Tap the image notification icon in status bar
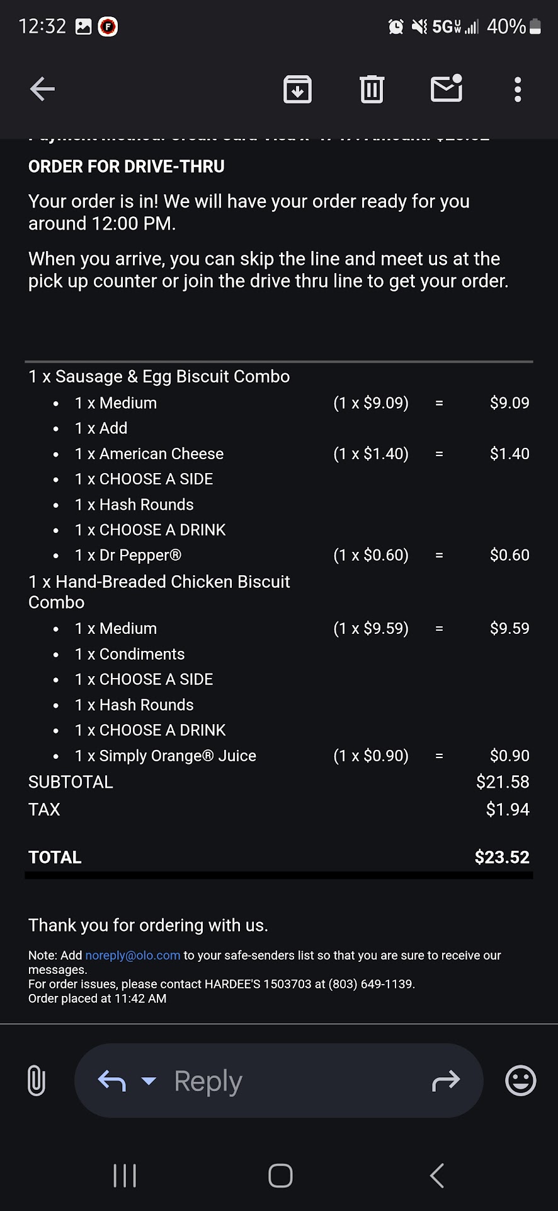This screenshot has height=1211, width=558. pos(84,26)
